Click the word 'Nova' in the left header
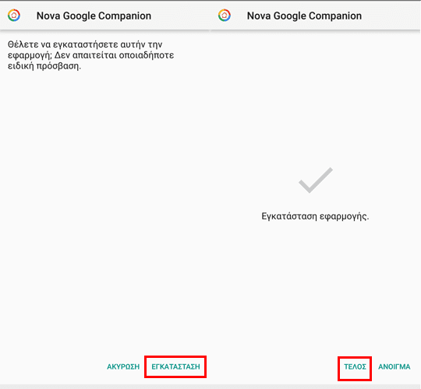421x389 pixels. tap(48, 16)
